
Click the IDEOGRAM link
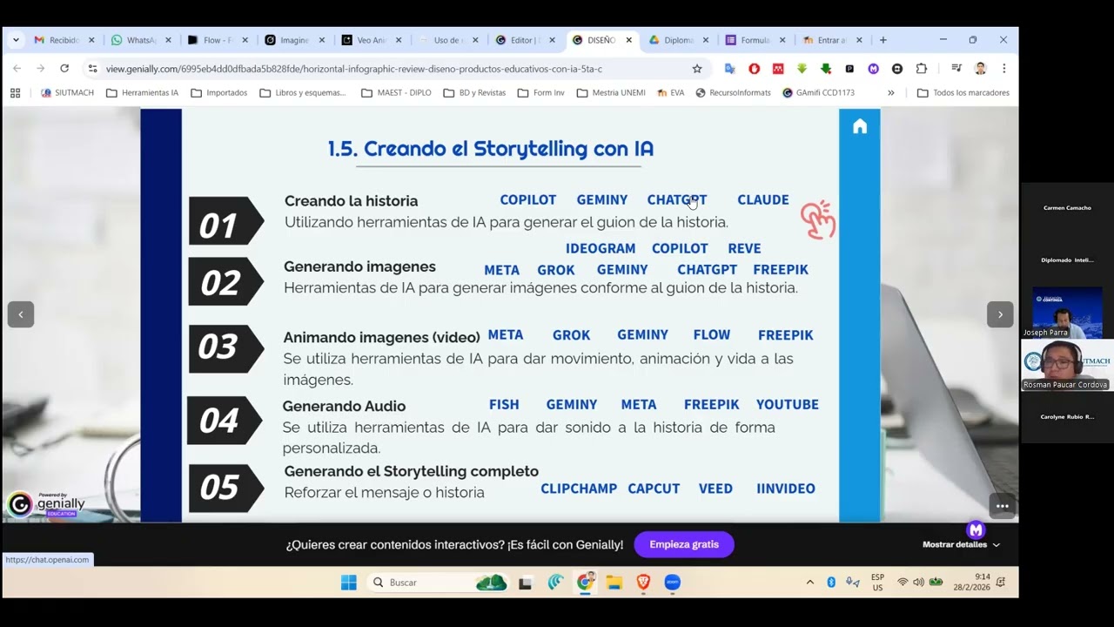pos(601,248)
